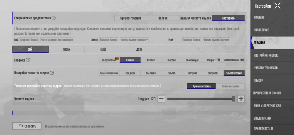The height and width of the screenshot is (135, 294).
Task: Set frame rate to Экстрим
Action: coord(192,73)
